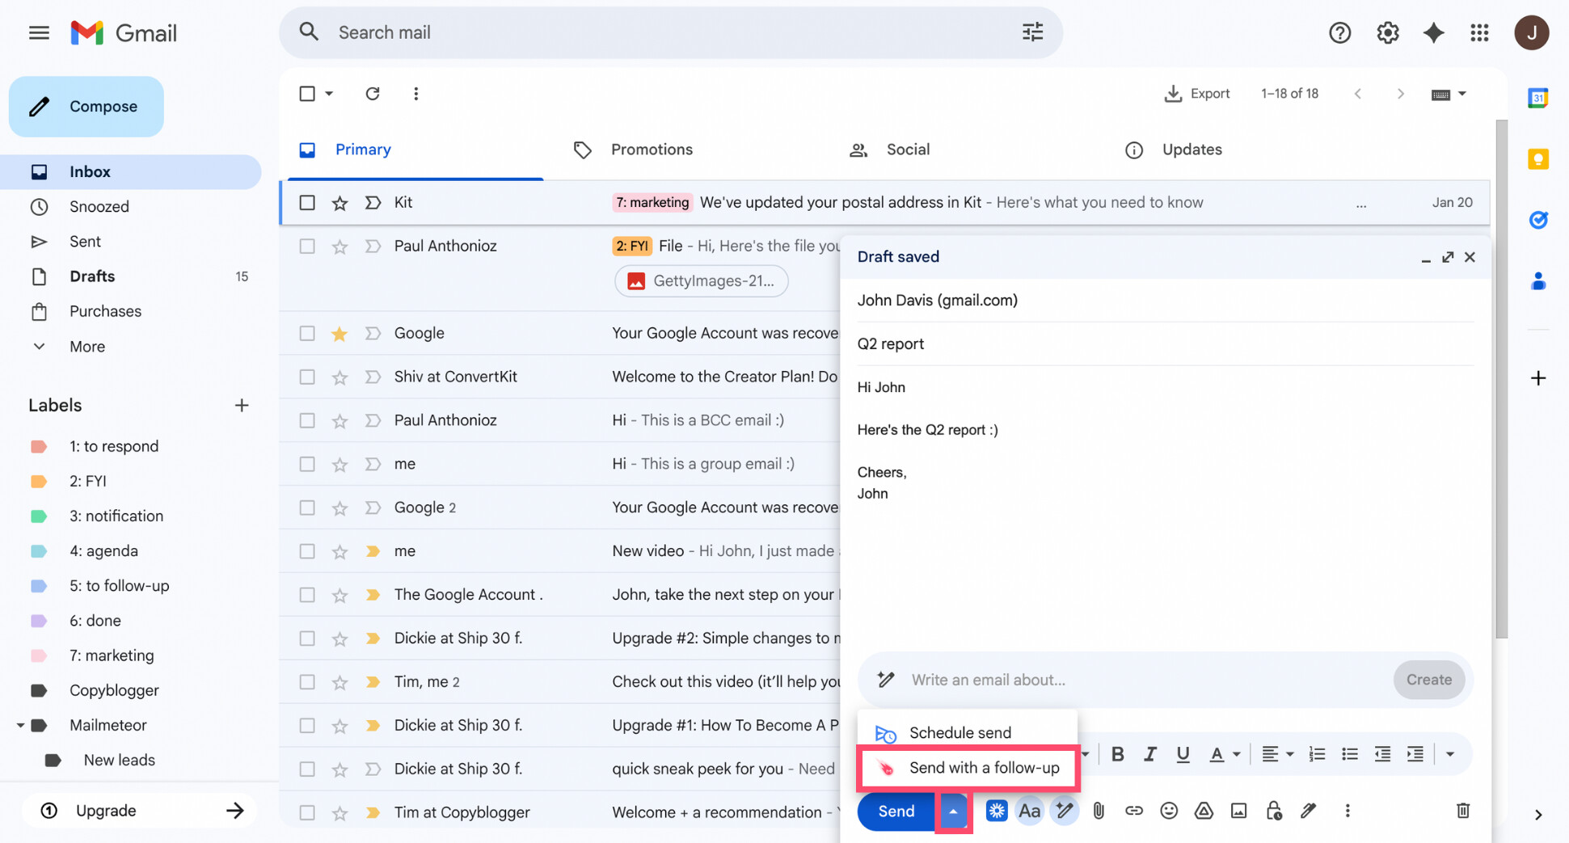Open more send options next to Send

953,811
